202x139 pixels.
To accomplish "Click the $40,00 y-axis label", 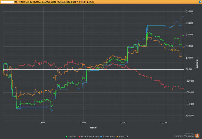I will 189,23.
